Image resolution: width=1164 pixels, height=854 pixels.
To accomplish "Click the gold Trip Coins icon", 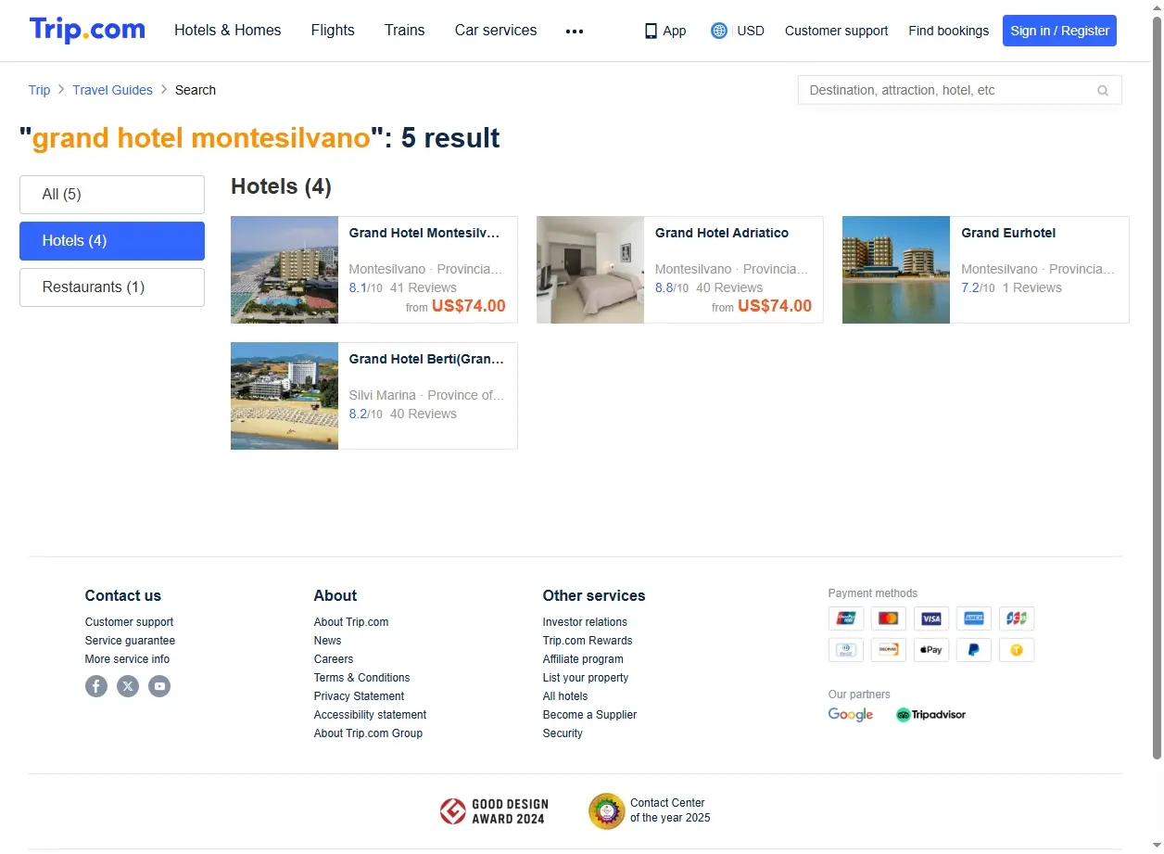I will tap(1017, 650).
